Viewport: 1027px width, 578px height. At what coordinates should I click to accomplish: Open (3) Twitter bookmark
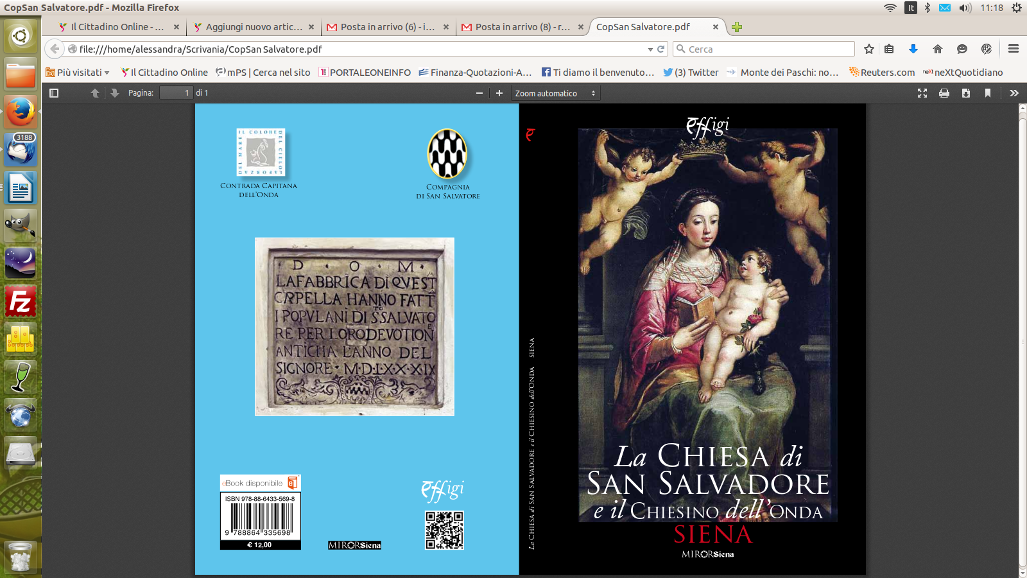tap(691, 73)
